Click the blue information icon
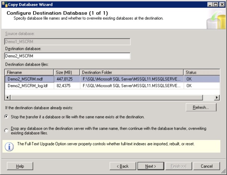Screen dimensions: 227x175 [9, 147]
